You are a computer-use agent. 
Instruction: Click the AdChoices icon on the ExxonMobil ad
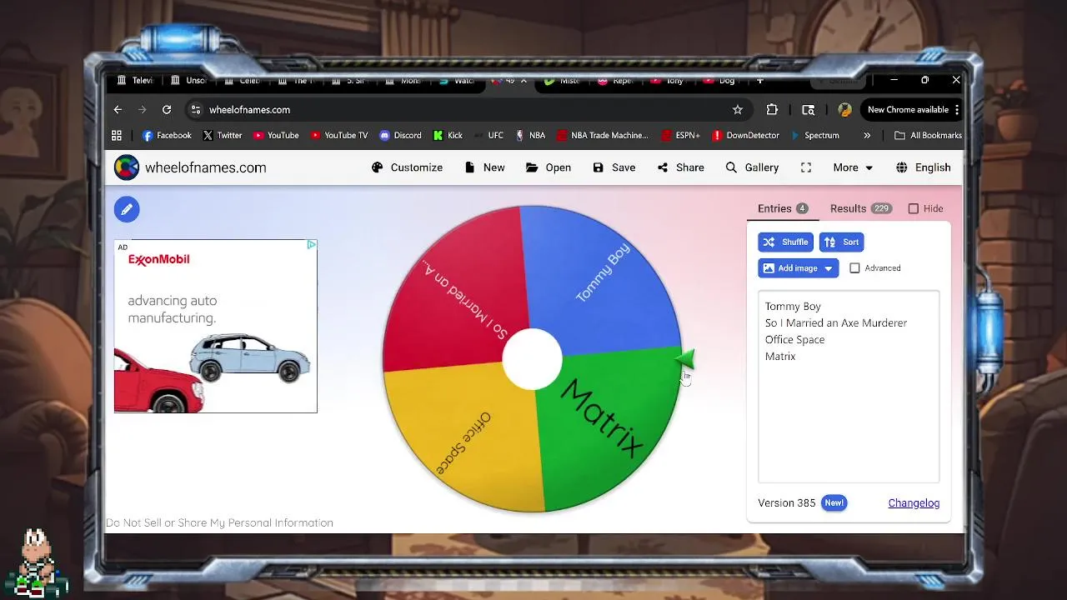point(311,245)
